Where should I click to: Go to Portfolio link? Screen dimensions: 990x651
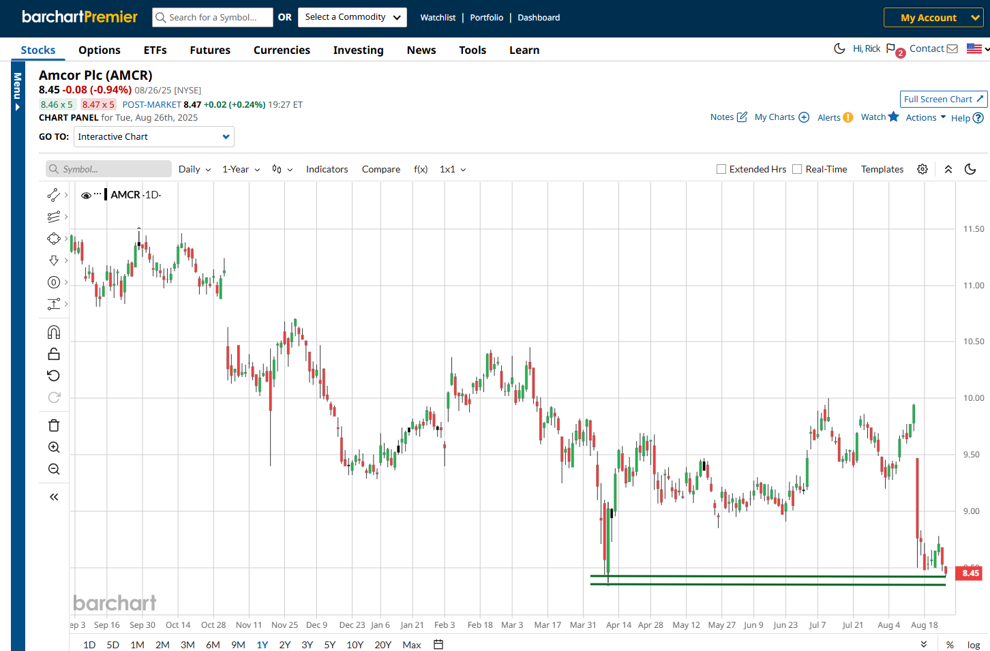(487, 18)
